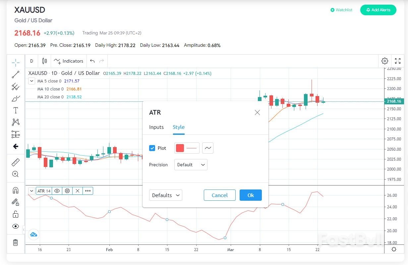Activate the measure ruler tool

pos(15,162)
